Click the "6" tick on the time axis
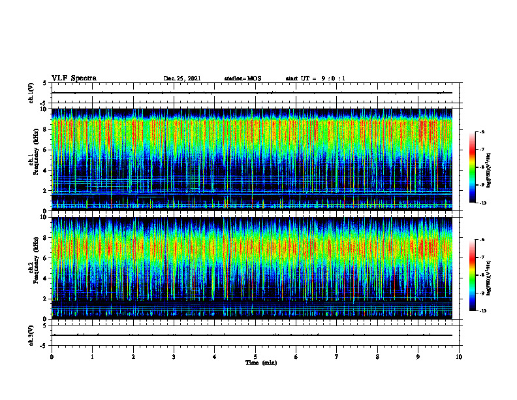This screenshot has width=517, height=400. pos(296,357)
